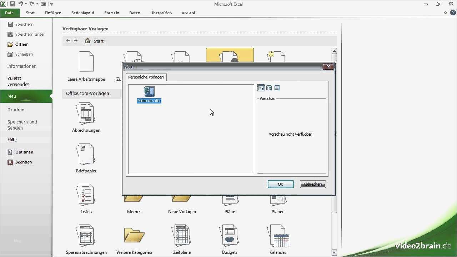Select the Mietauto.xltx template icon
This screenshot has height=257, width=457.
pos(149,91)
